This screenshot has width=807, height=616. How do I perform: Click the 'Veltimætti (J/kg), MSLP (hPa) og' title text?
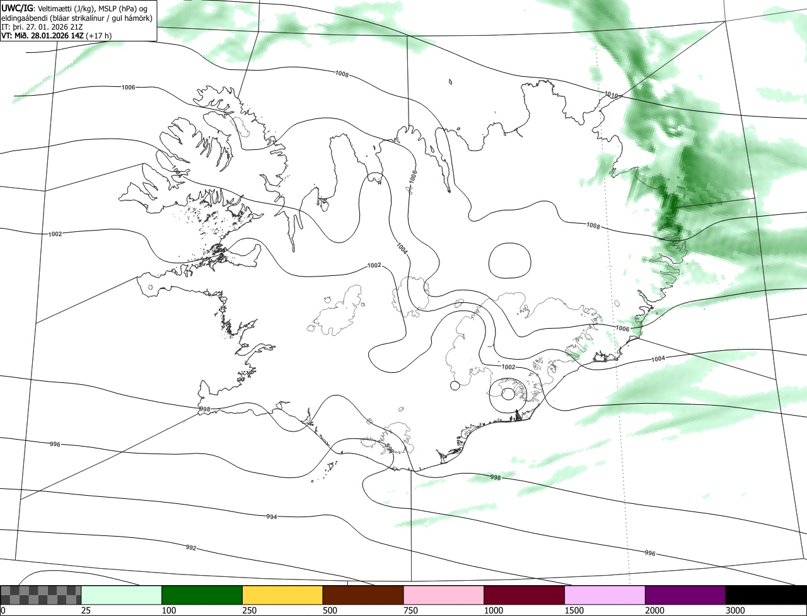click(93, 8)
